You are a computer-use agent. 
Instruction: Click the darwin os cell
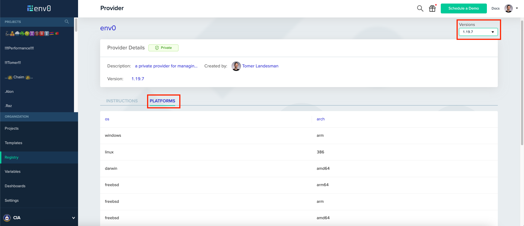[x=111, y=169]
